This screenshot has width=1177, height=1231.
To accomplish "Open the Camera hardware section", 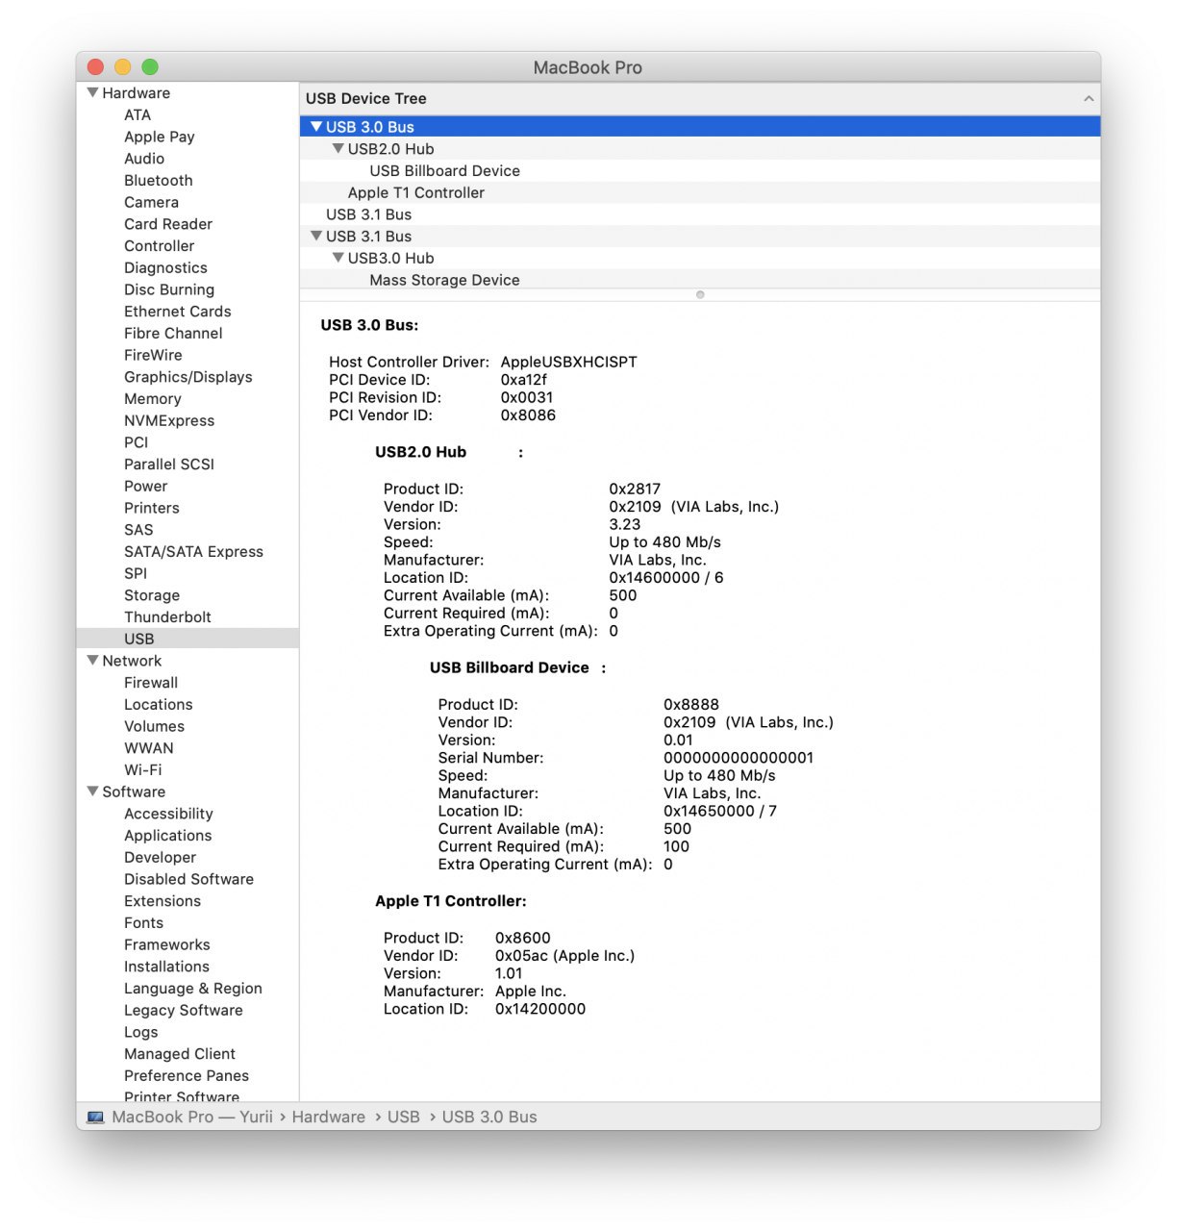I will click(151, 202).
